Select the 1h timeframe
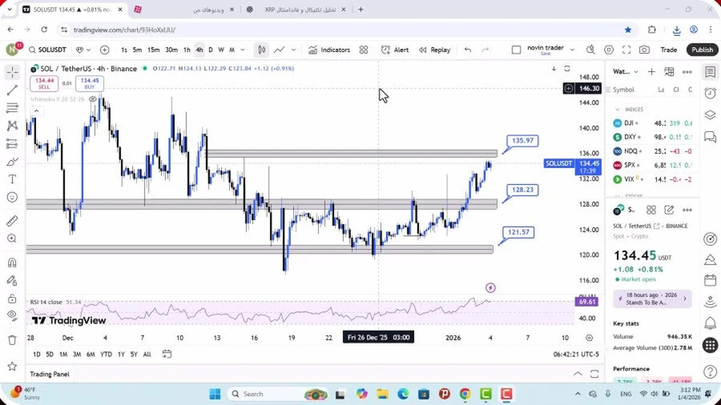Viewport: 721px width, 405px height. [187, 50]
